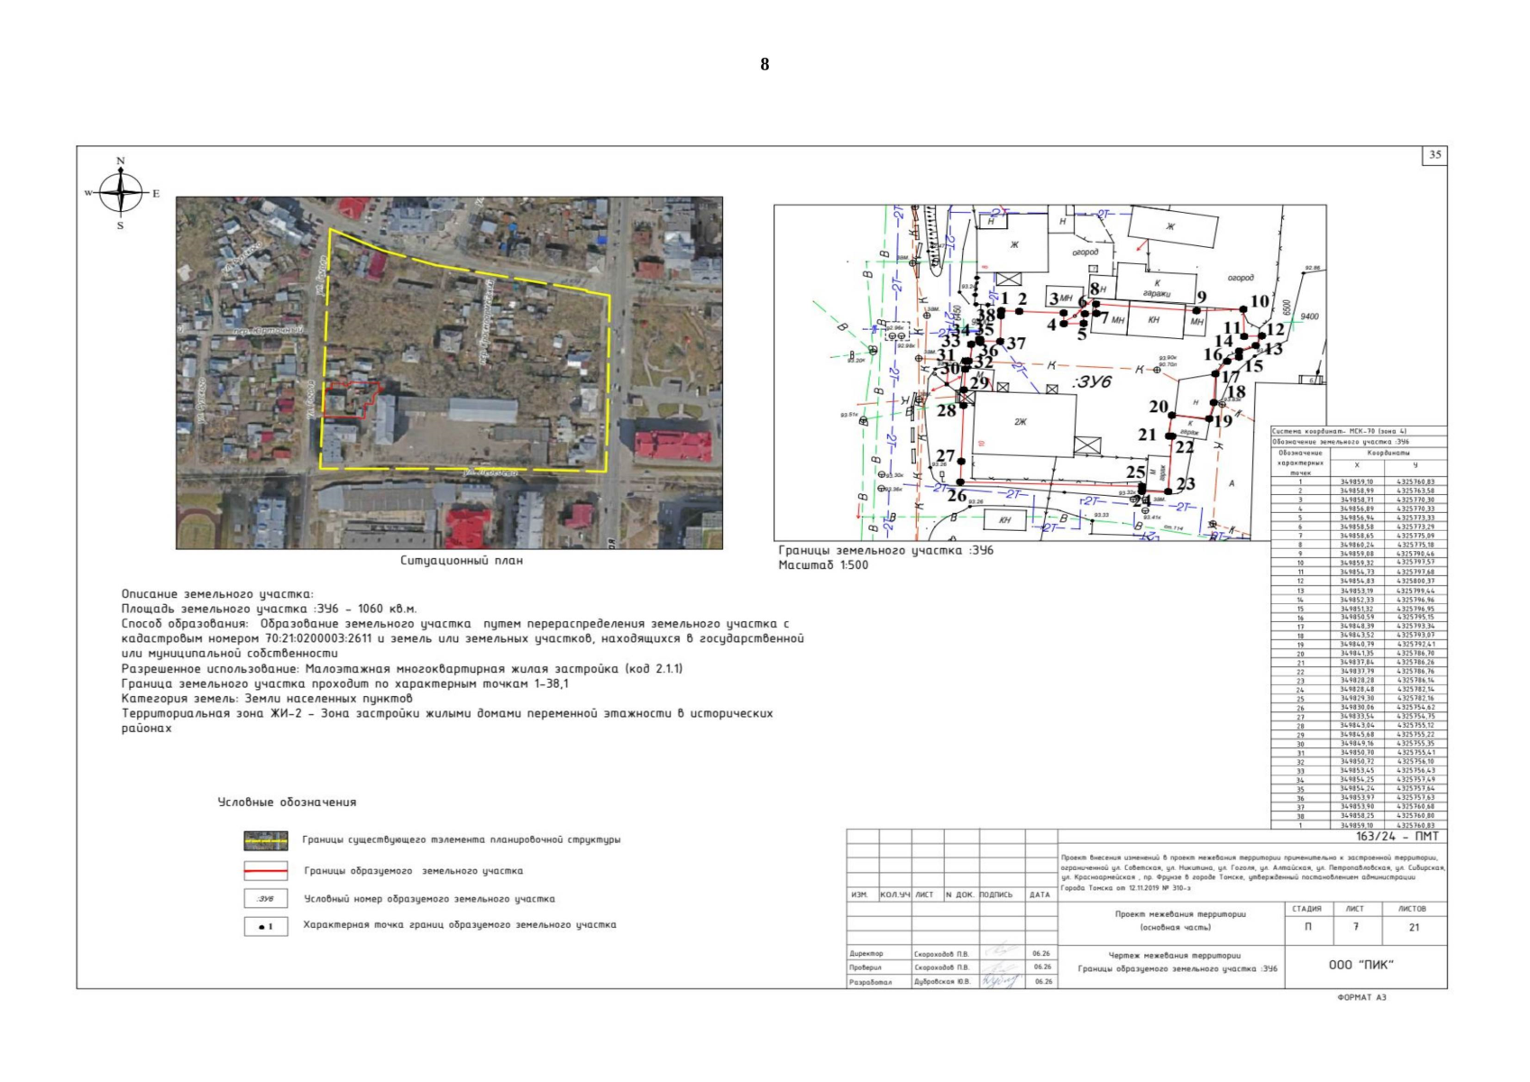Click the satellite situational plan image
This screenshot has height=1082, width=1530.
tap(449, 373)
